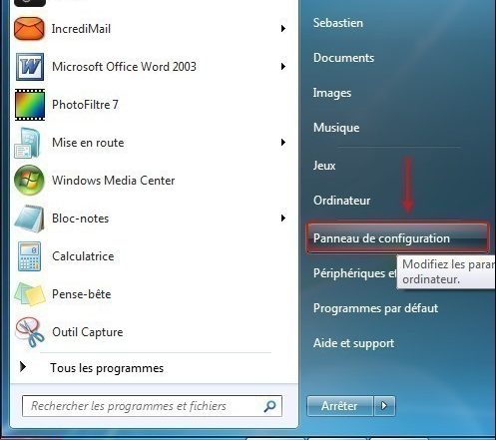Image resolution: width=496 pixels, height=440 pixels.
Task: Show Tous les programmes list
Action: tap(107, 368)
